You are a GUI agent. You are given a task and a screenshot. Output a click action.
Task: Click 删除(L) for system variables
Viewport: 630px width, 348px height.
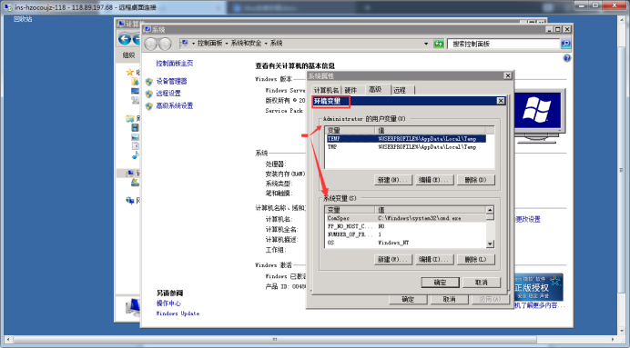click(x=475, y=259)
